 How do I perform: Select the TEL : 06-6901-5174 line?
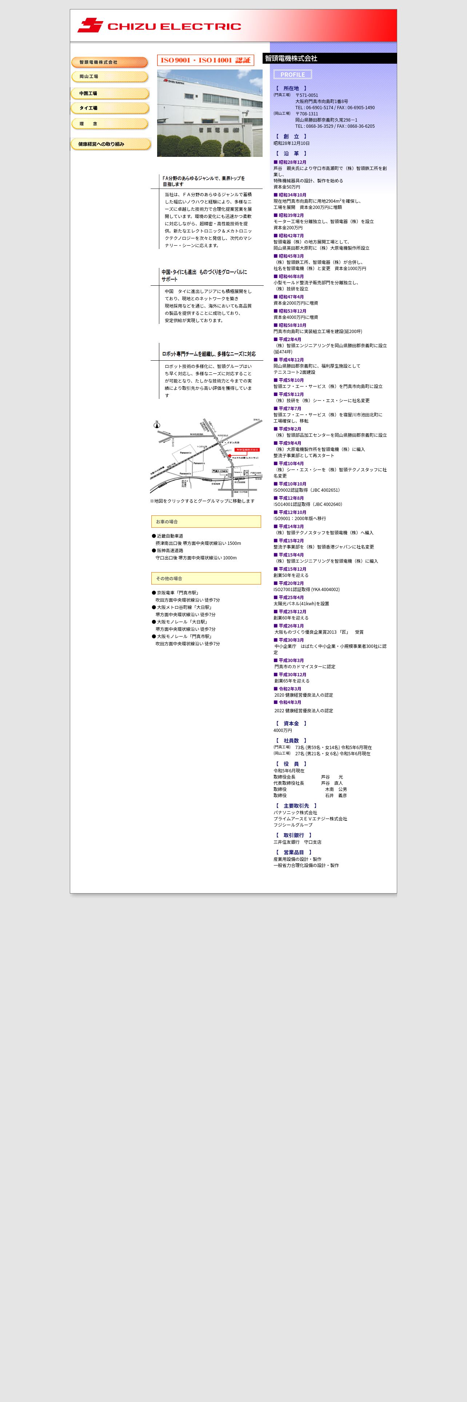click(335, 108)
